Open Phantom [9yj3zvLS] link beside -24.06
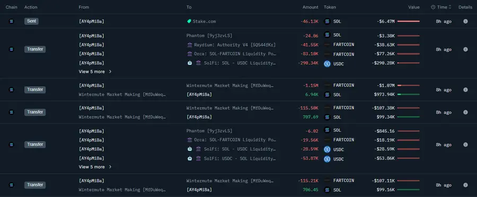This screenshot has width=477, height=197. [209, 36]
